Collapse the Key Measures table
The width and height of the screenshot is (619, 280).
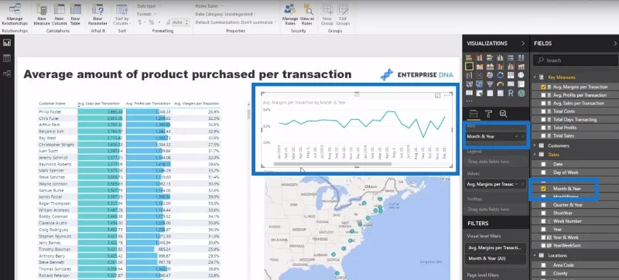[535, 77]
